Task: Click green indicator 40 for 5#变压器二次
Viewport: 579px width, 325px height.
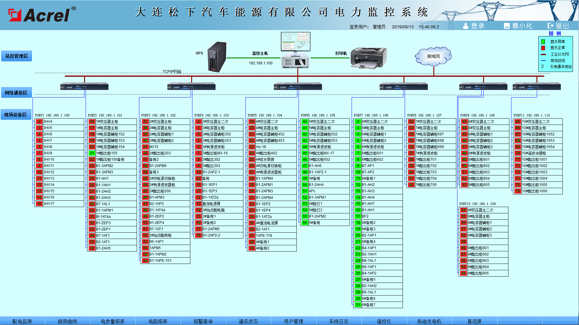Action: click(x=305, y=122)
